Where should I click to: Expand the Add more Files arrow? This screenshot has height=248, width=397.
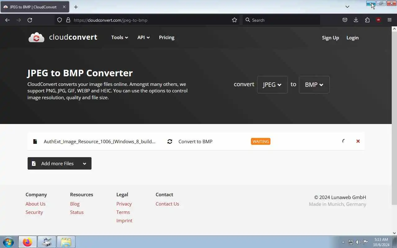(84, 163)
